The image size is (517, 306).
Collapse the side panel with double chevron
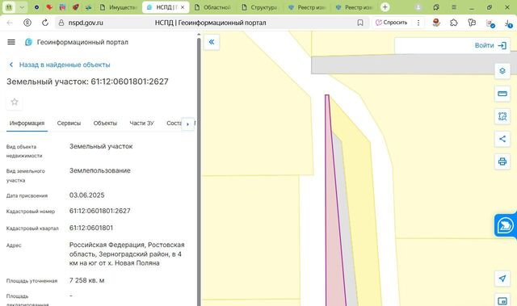(x=212, y=42)
